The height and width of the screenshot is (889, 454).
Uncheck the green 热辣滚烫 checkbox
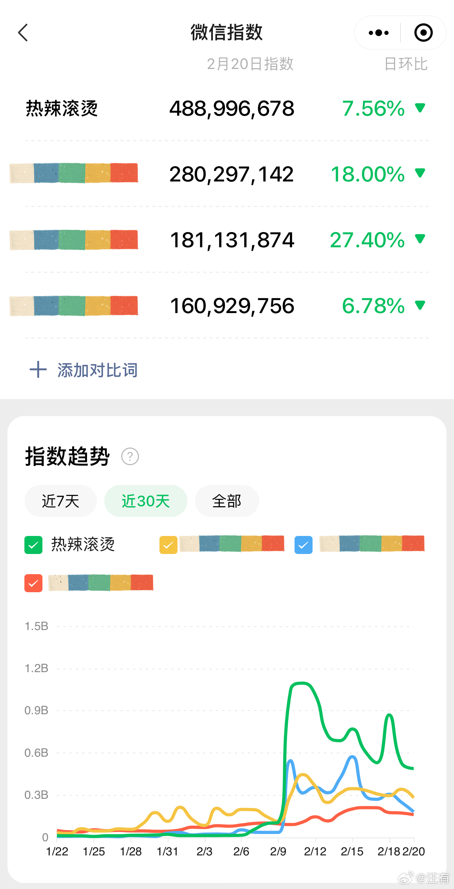33,545
